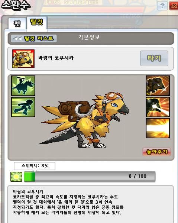This screenshot has height=223, width=178.
Task: Click the mounted rider skill icon
Action: (x=23, y=85)
